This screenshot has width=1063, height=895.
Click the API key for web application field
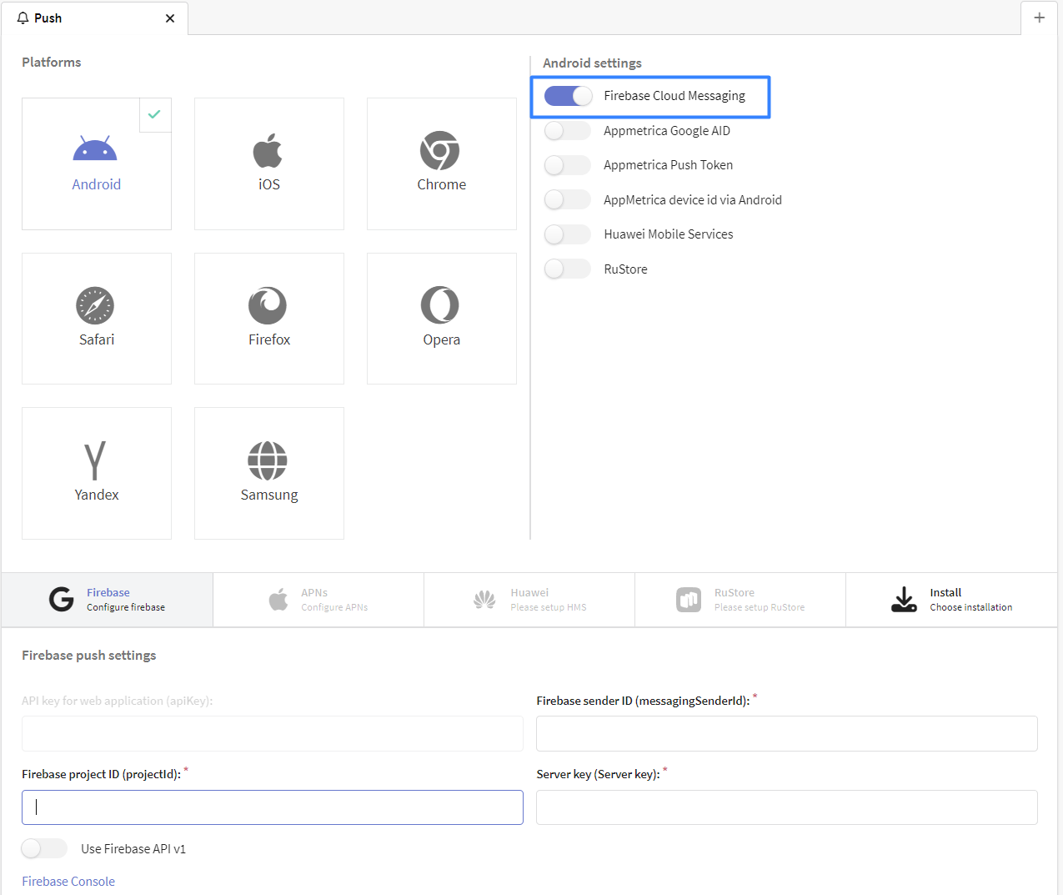point(273,733)
